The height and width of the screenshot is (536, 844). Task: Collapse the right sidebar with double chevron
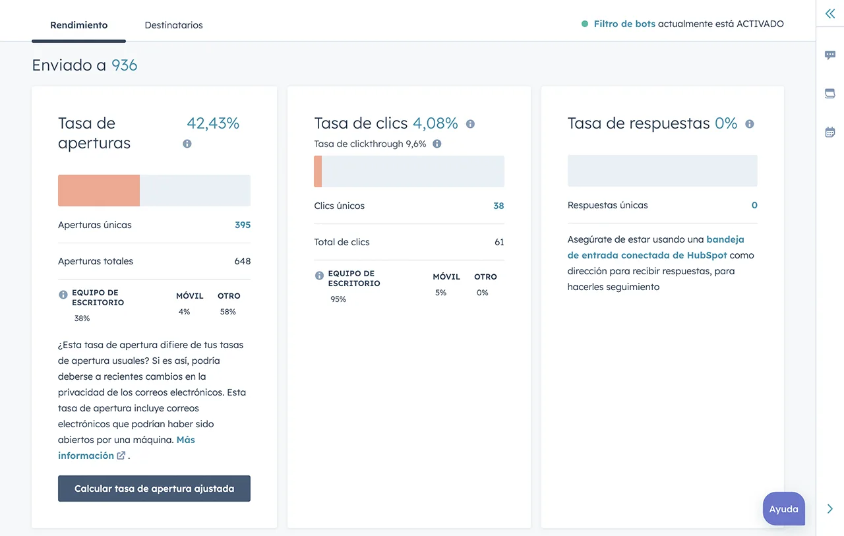(x=830, y=14)
